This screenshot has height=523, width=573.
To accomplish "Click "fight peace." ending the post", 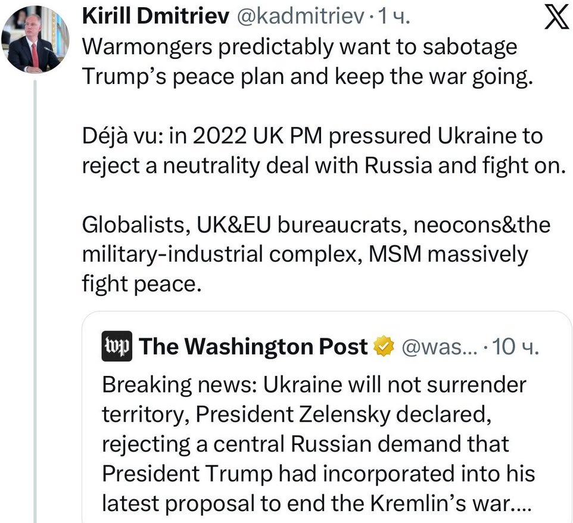I will click(138, 285).
